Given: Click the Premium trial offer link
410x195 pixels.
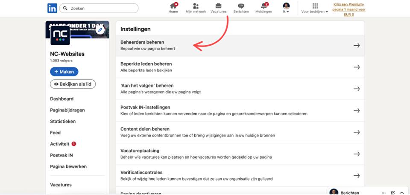Looking at the screenshot, I should [349, 9].
